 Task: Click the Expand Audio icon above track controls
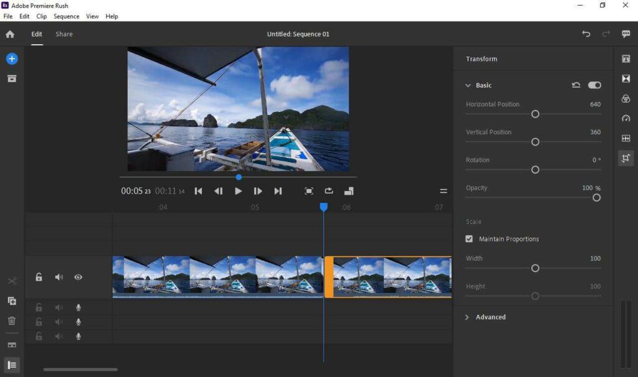(12, 345)
